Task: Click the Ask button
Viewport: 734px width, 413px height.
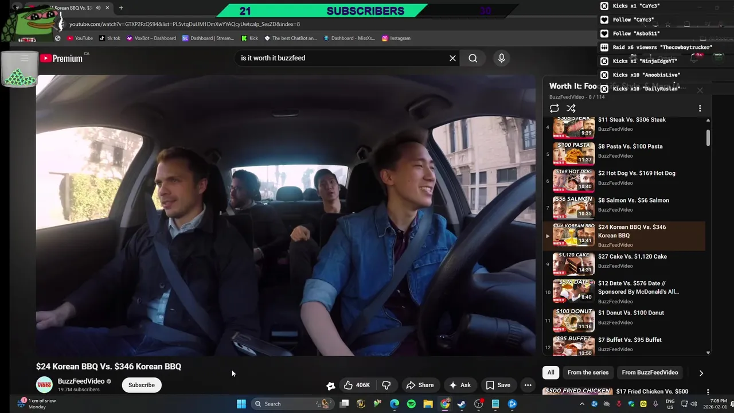Action: click(x=460, y=385)
